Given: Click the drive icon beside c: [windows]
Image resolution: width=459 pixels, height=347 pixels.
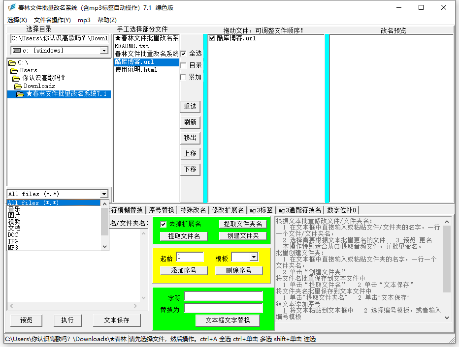Looking at the screenshot, I should point(16,50).
